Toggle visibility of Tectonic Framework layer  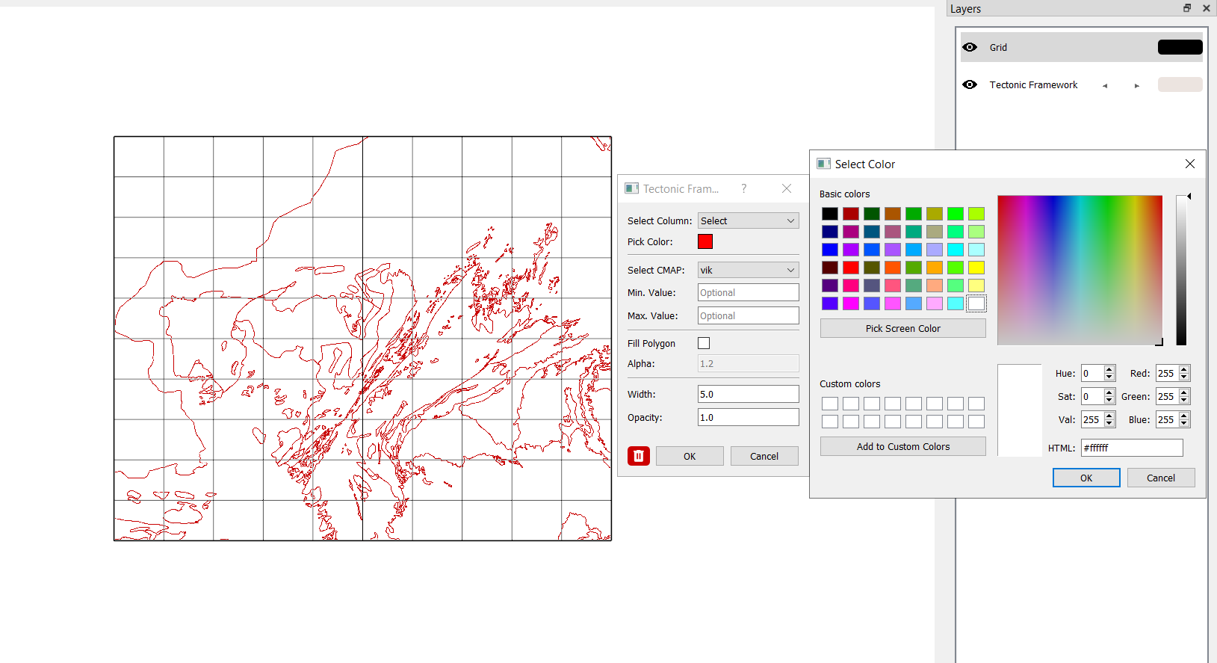pyautogui.click(x=970, y=84)
